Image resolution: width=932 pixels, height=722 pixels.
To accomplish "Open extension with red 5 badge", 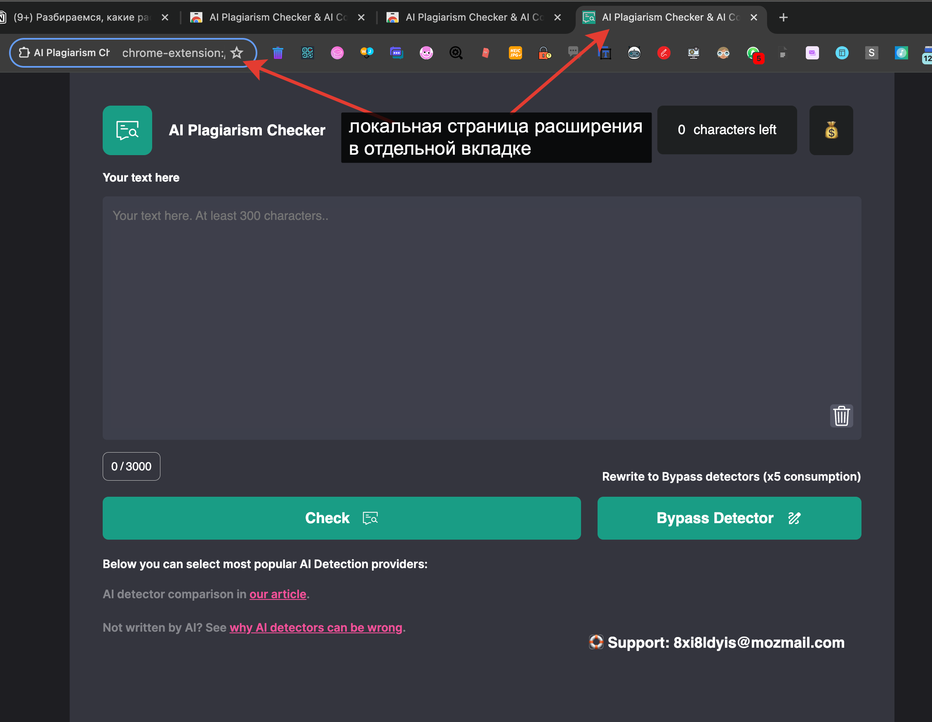I will (x=753, y=54).
